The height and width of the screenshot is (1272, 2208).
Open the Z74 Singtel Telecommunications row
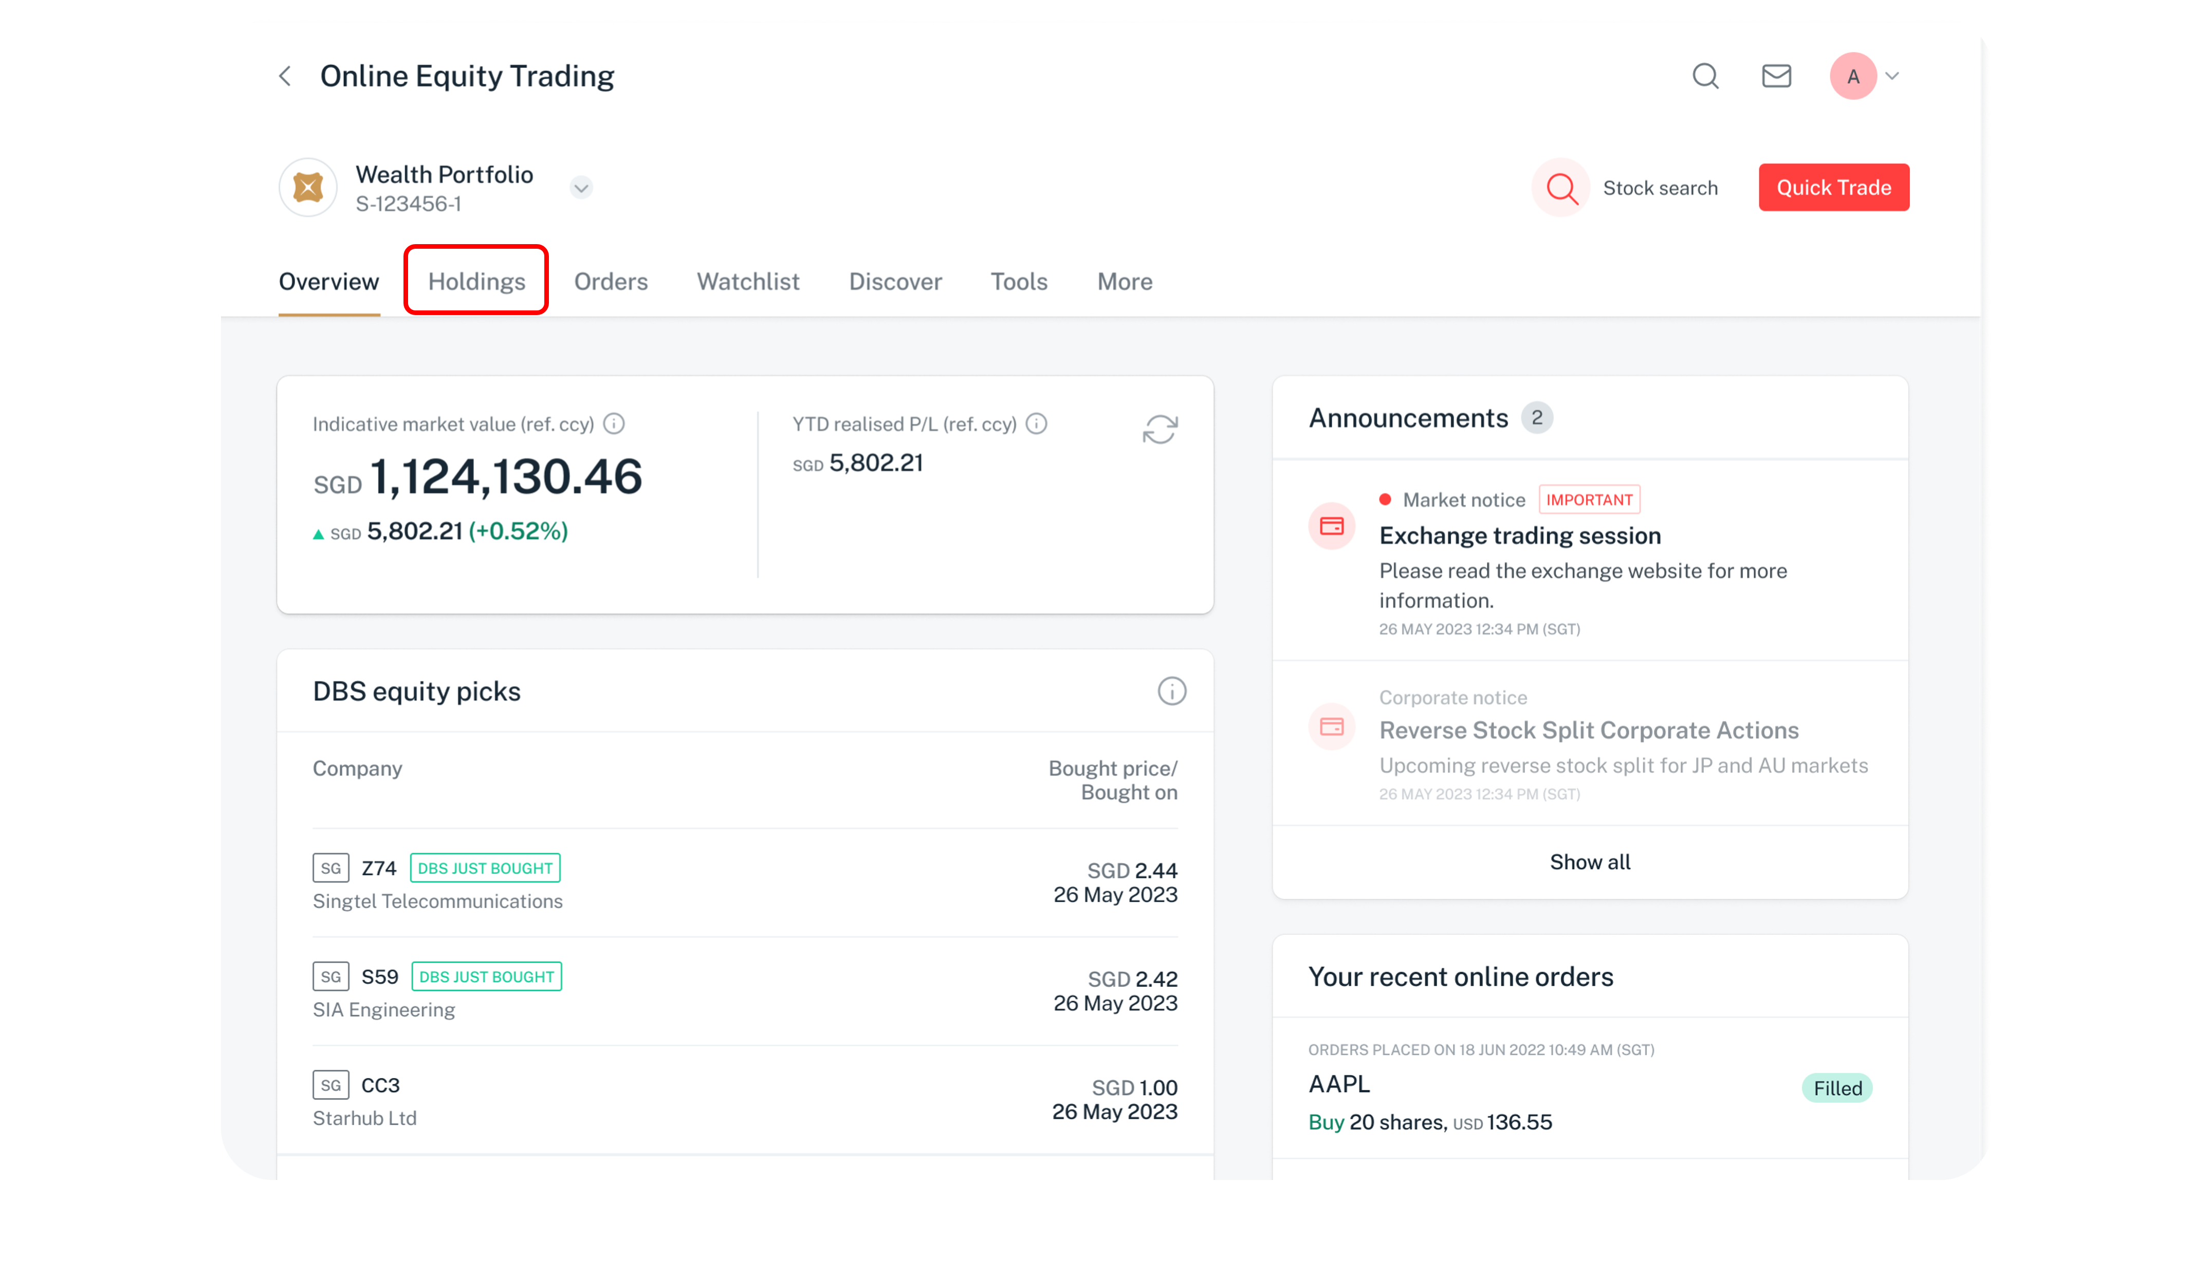point(745,883)
